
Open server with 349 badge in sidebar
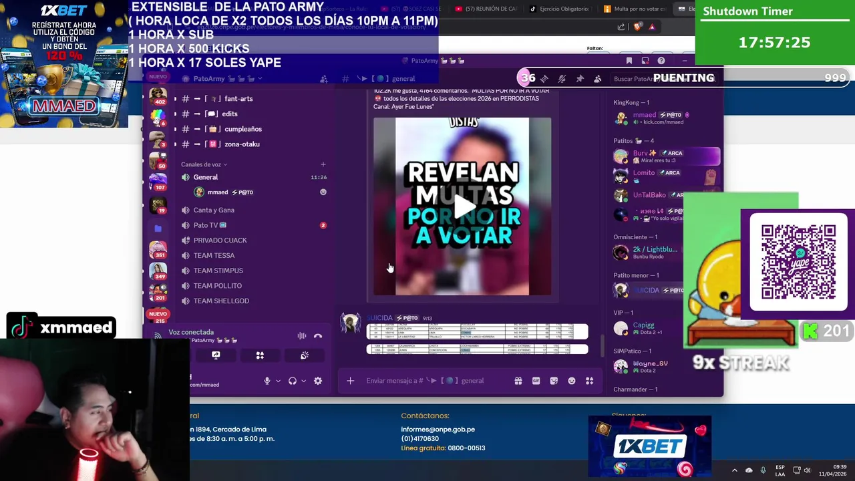[x=158, y=271]
